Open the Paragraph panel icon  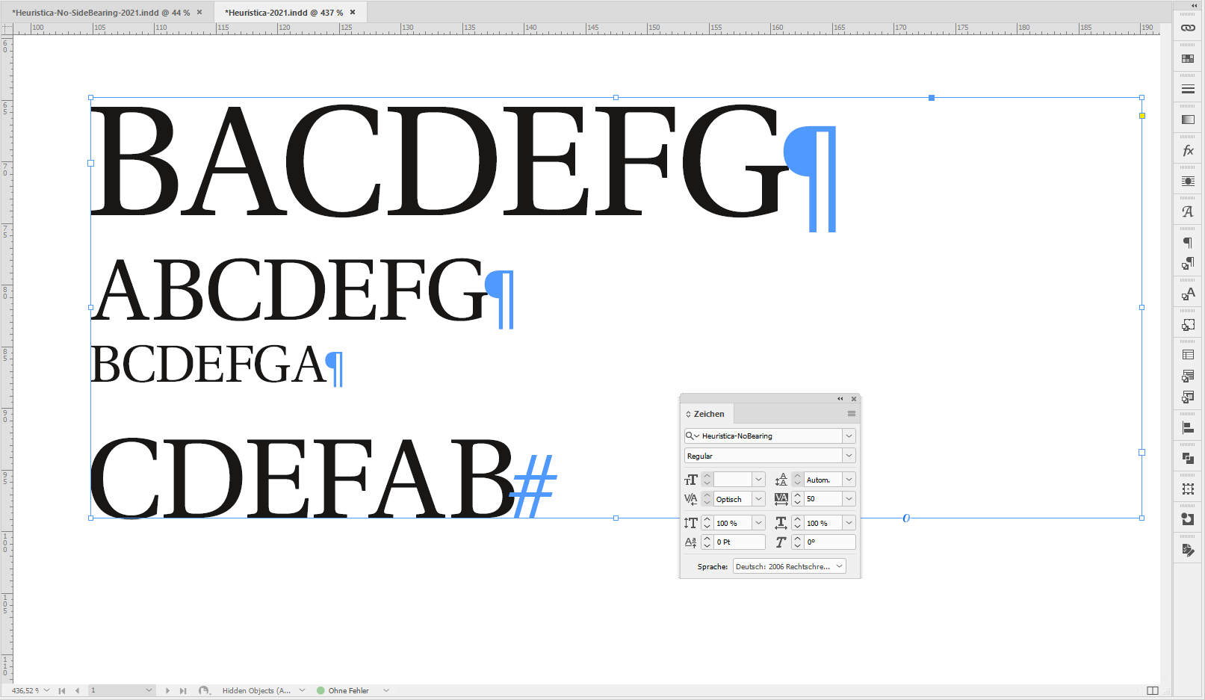[1187, 241]
